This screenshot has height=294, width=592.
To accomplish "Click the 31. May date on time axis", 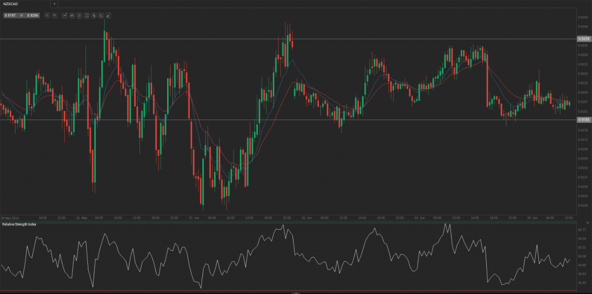I will [x=82, y=218].
